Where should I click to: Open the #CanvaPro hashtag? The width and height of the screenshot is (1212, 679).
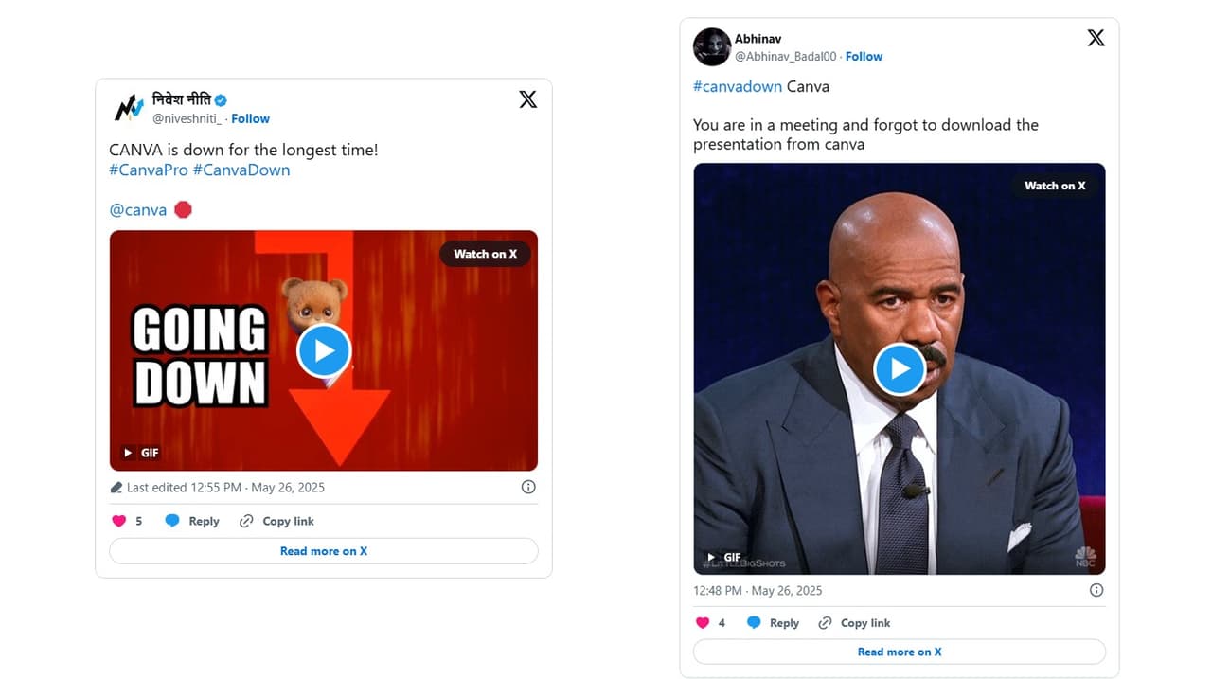[x=149, y=170]
